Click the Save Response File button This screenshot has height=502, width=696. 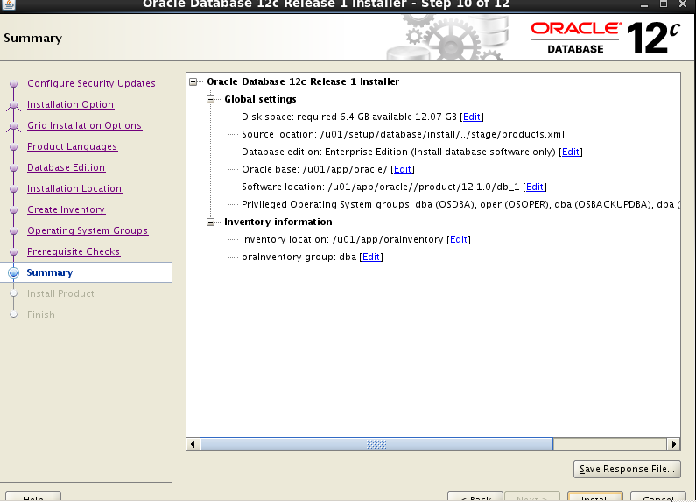627,469
